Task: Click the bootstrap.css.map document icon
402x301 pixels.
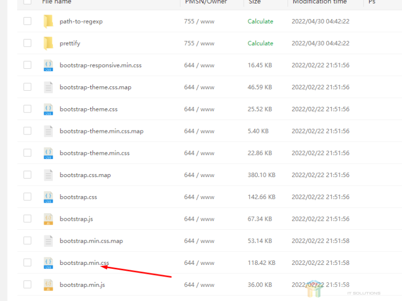Action: (48, 175)
